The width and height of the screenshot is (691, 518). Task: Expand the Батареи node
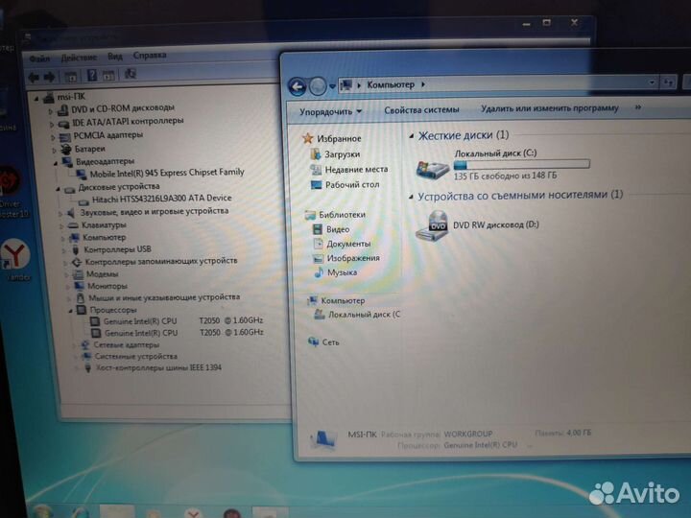coord(54,151)
